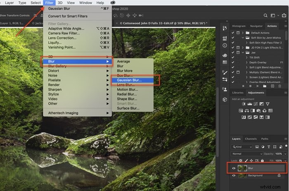Viewport: 289px width, 191px height.
Task: Expand the Depth Overlay action
Action: pyautogui.click(x=246, y=62)
